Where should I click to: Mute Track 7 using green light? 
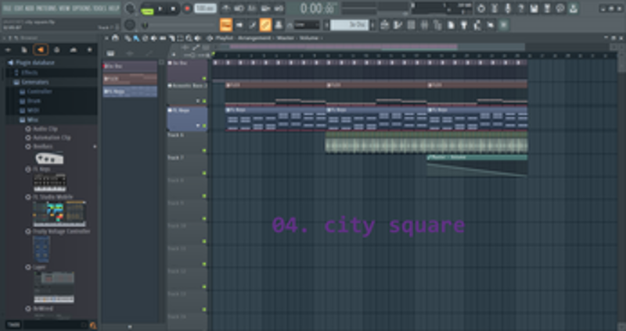(x=204, y=173)
